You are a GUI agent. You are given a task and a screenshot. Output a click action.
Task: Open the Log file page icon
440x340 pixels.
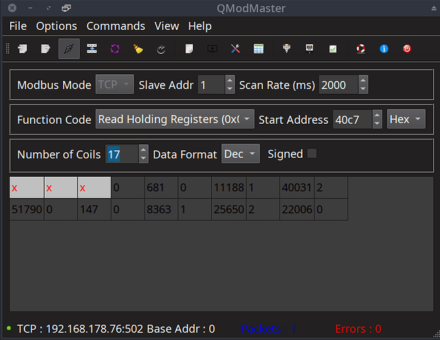tap(189, 49)
